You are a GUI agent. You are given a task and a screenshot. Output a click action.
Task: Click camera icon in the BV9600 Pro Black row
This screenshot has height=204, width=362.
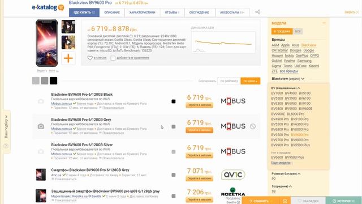(x=41, y=101)
